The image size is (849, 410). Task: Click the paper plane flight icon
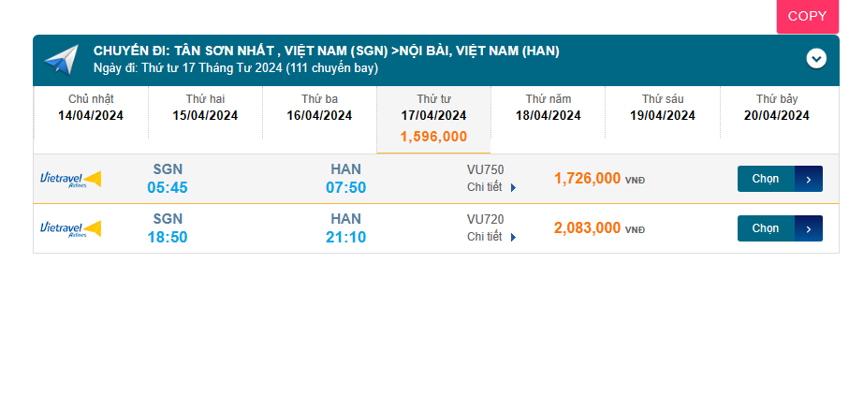click(x=61, y=61)
